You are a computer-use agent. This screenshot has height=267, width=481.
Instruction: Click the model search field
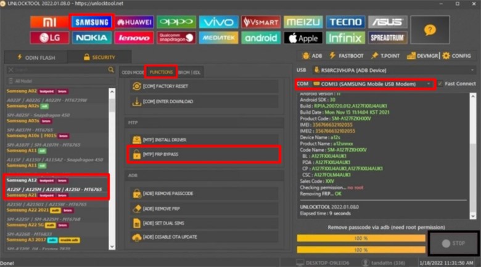pyautogui.click(x=60, y=70)
